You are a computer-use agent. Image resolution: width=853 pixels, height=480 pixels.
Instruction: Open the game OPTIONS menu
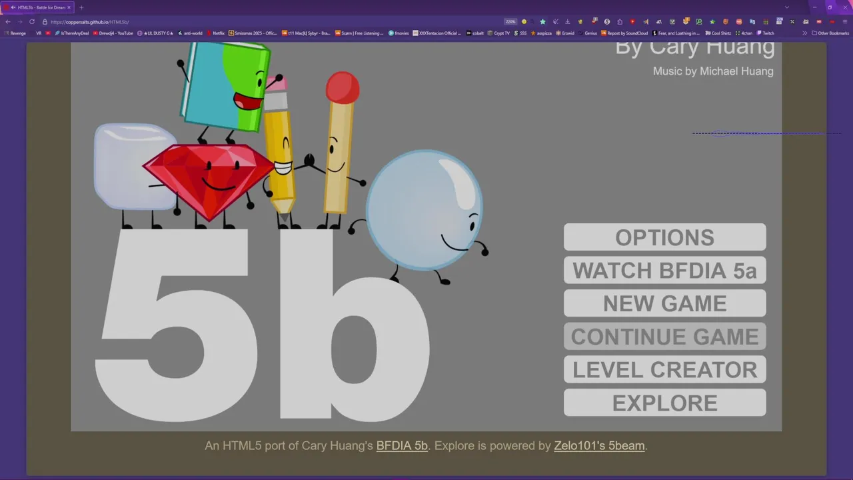pyautogui.click(x=664, y=237)
